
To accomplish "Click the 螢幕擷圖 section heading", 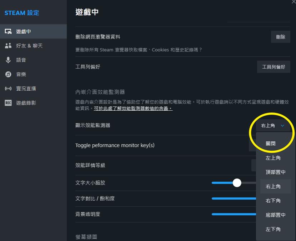I will click(x=86, y=237).
